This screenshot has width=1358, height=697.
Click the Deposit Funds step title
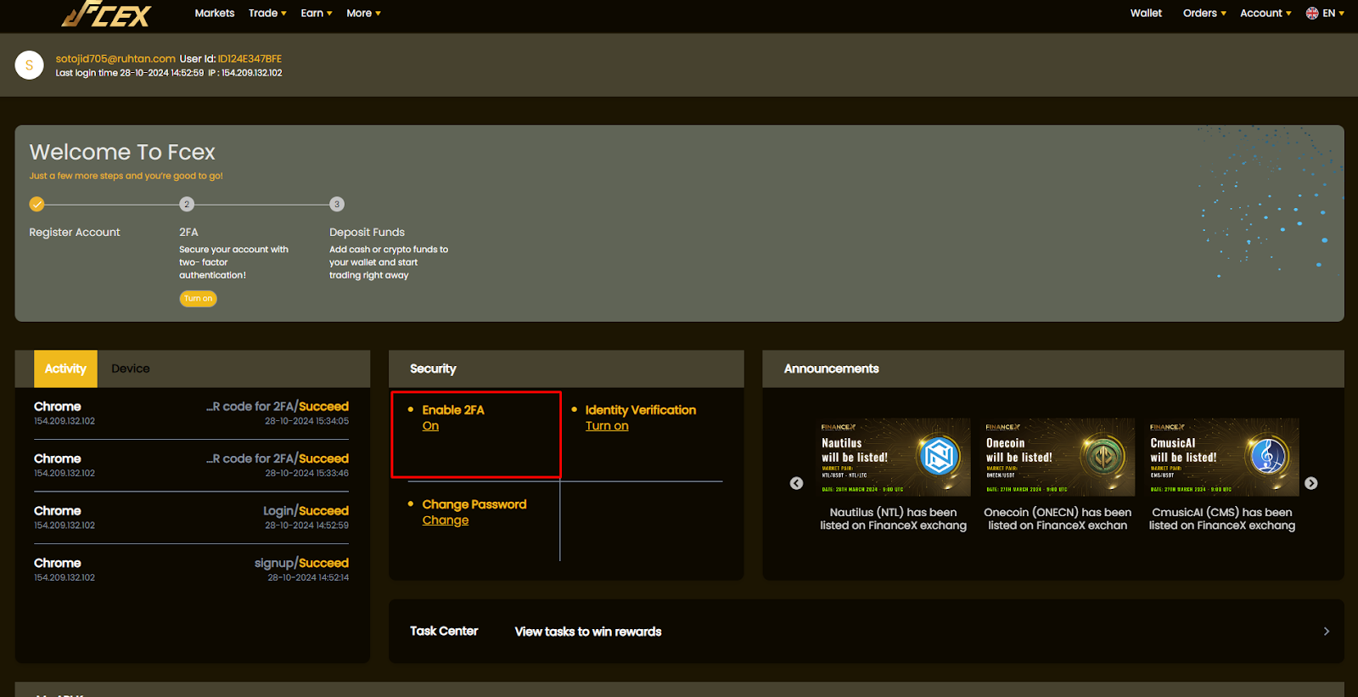click(368, 232)
